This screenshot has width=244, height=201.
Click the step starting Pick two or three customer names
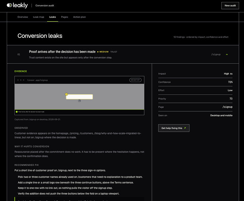(80, 177)
